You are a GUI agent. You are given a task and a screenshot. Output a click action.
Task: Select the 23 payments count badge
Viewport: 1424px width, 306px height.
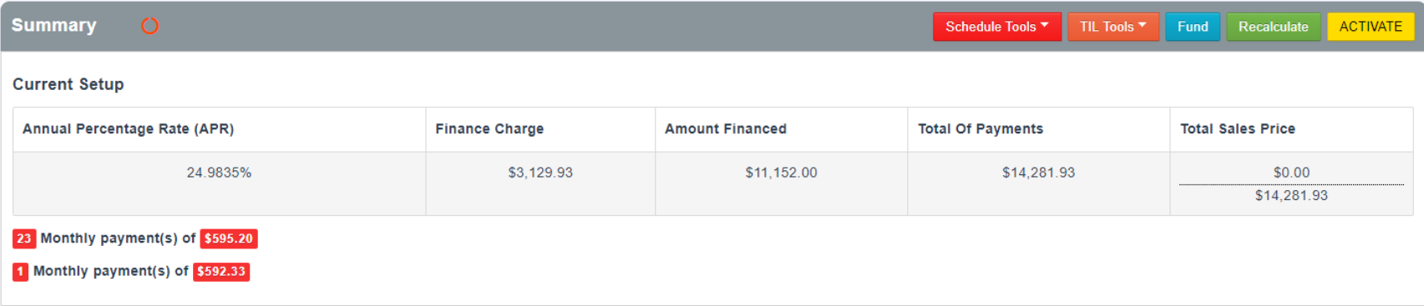coord(24,238)
